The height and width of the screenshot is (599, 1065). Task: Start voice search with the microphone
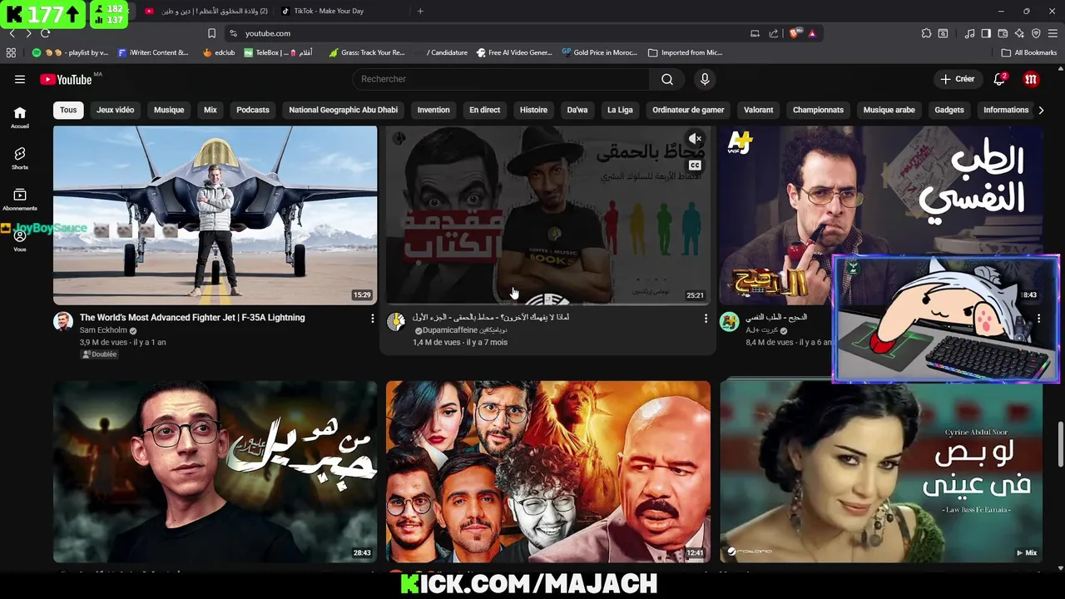click(705, 79)
